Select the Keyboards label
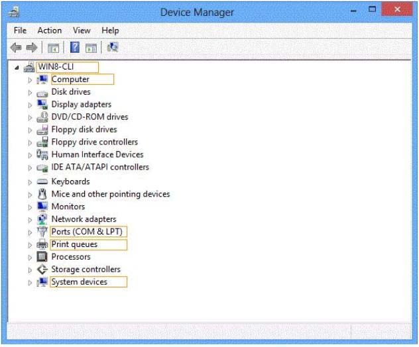419x347 pixels. click(x=70, y=181)
